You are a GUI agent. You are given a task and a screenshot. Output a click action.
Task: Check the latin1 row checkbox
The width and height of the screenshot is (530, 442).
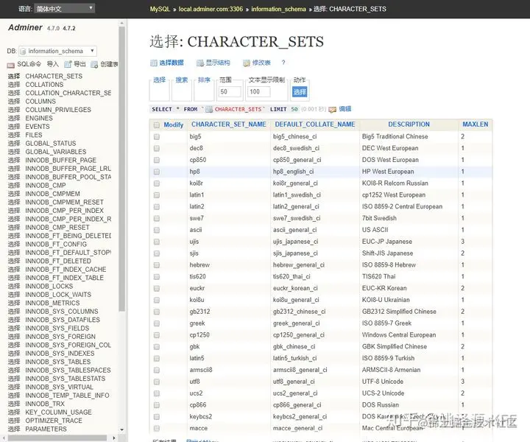pyautogui.click(x=157, y=195)
